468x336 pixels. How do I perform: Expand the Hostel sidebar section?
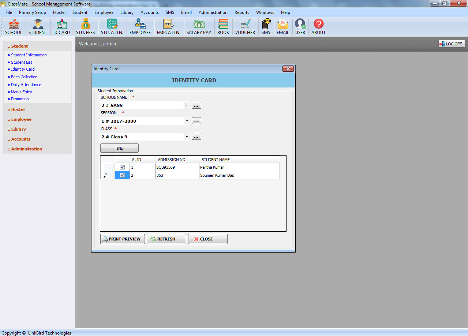click(x=17, y=109)
